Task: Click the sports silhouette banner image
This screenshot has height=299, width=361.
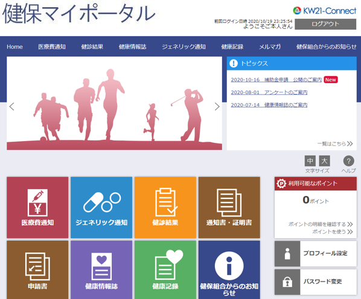Action: pos(115,104)
